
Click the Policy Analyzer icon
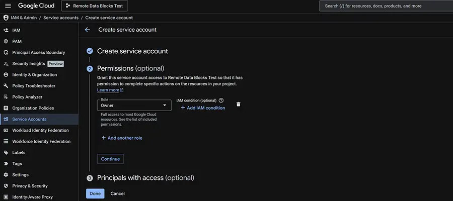[x=6, y=97]
